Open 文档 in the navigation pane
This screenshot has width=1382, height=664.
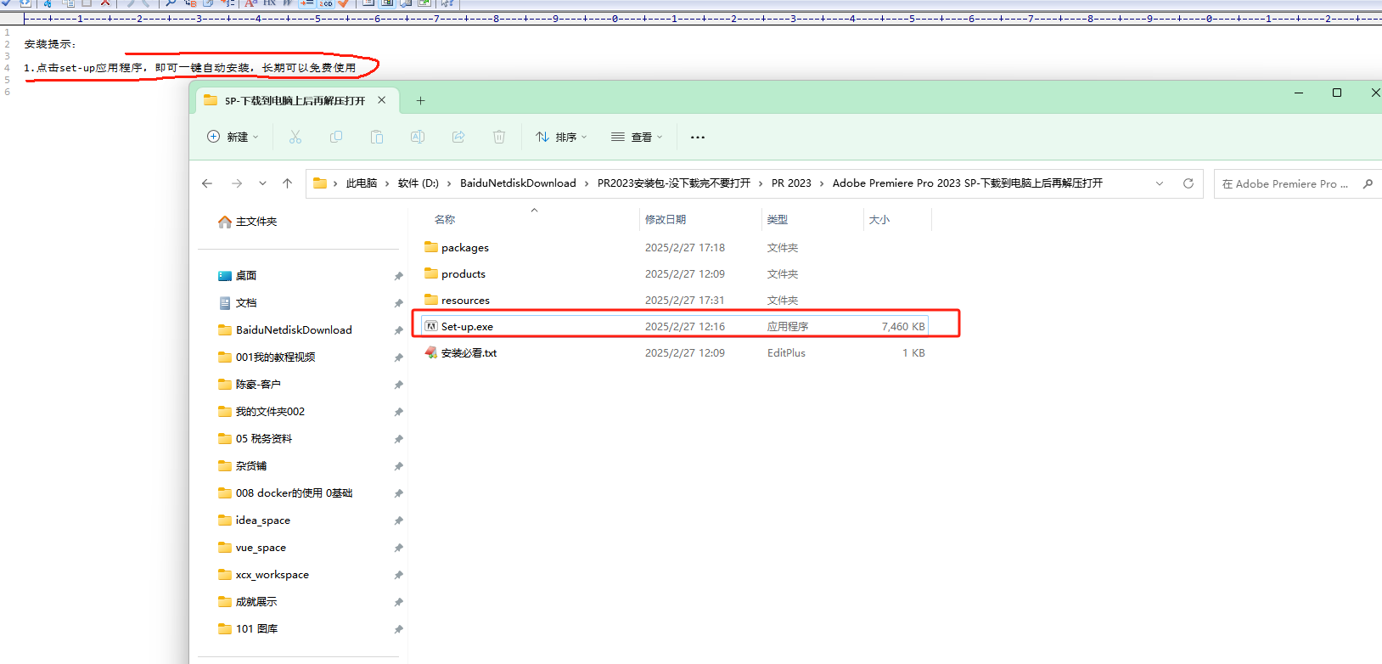click(x=246, y=303)
